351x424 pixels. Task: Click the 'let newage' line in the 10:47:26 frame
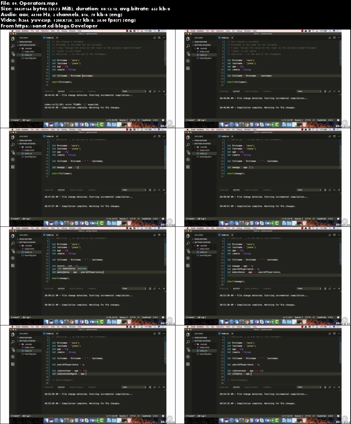click(65, 167)
